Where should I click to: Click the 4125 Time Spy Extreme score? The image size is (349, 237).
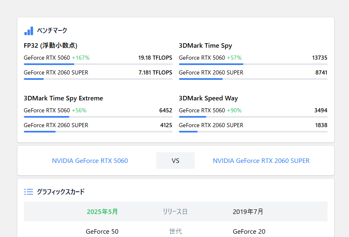166,125
